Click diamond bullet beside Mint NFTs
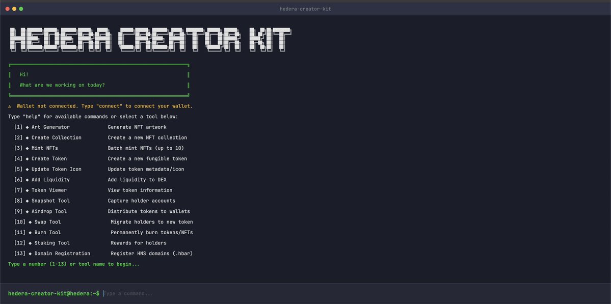The image size is (611, 304). click(28, 148)
